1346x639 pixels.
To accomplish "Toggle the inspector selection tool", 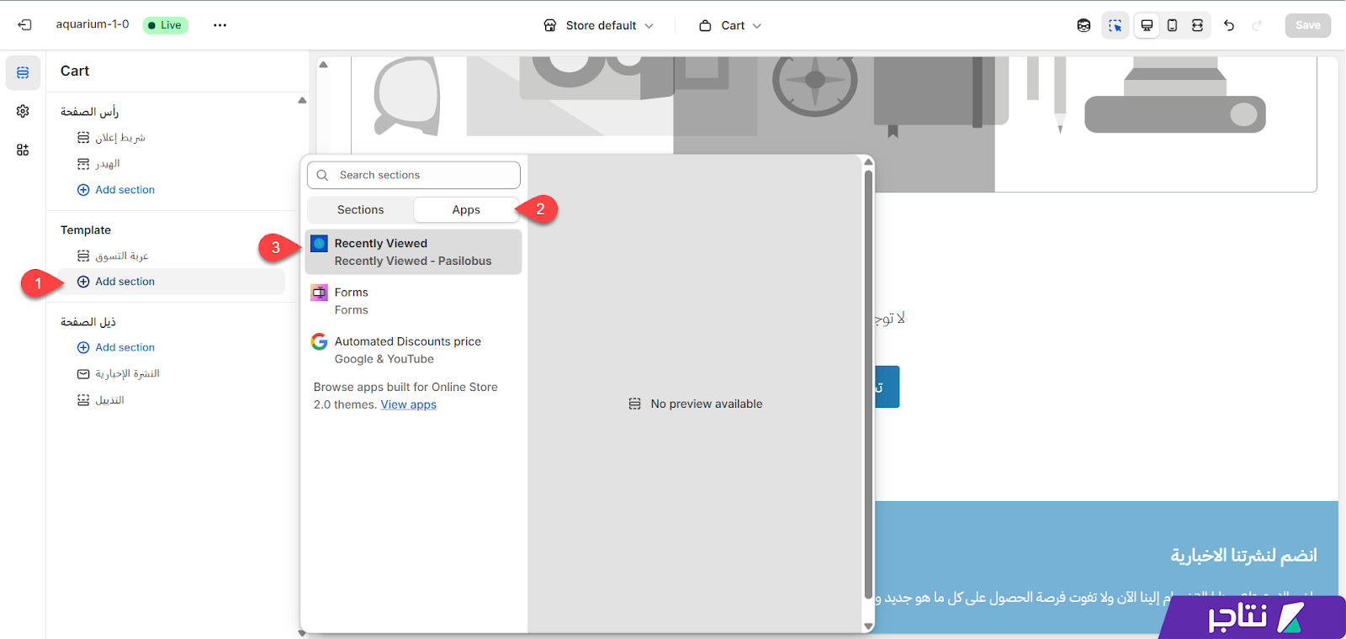I will click(1115, 25).
